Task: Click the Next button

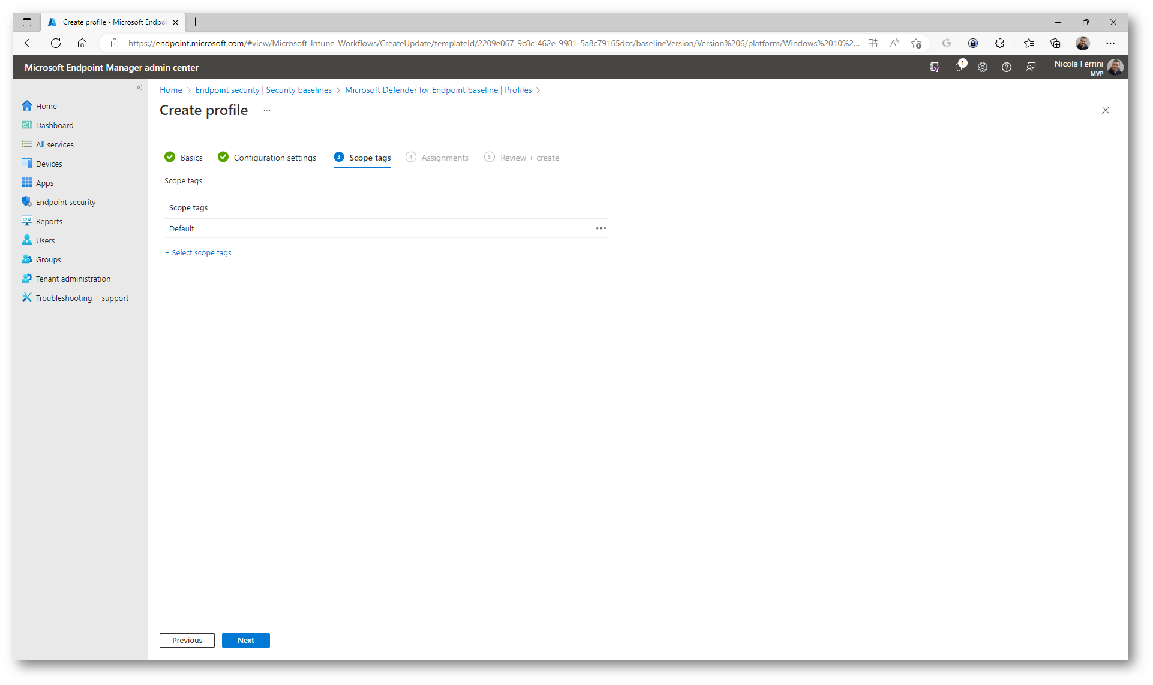Action: [246, 641]
